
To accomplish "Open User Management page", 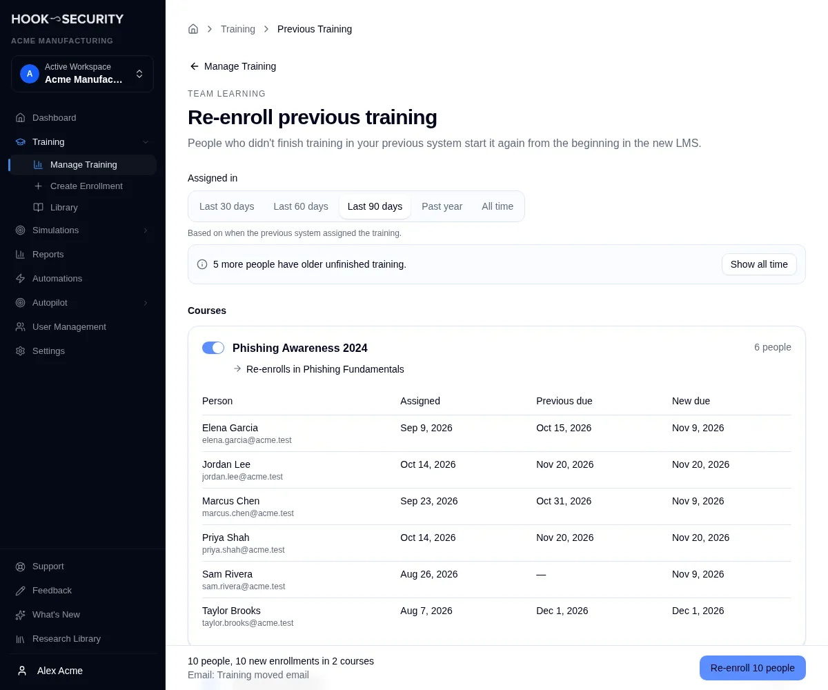I will click(83, 327).
